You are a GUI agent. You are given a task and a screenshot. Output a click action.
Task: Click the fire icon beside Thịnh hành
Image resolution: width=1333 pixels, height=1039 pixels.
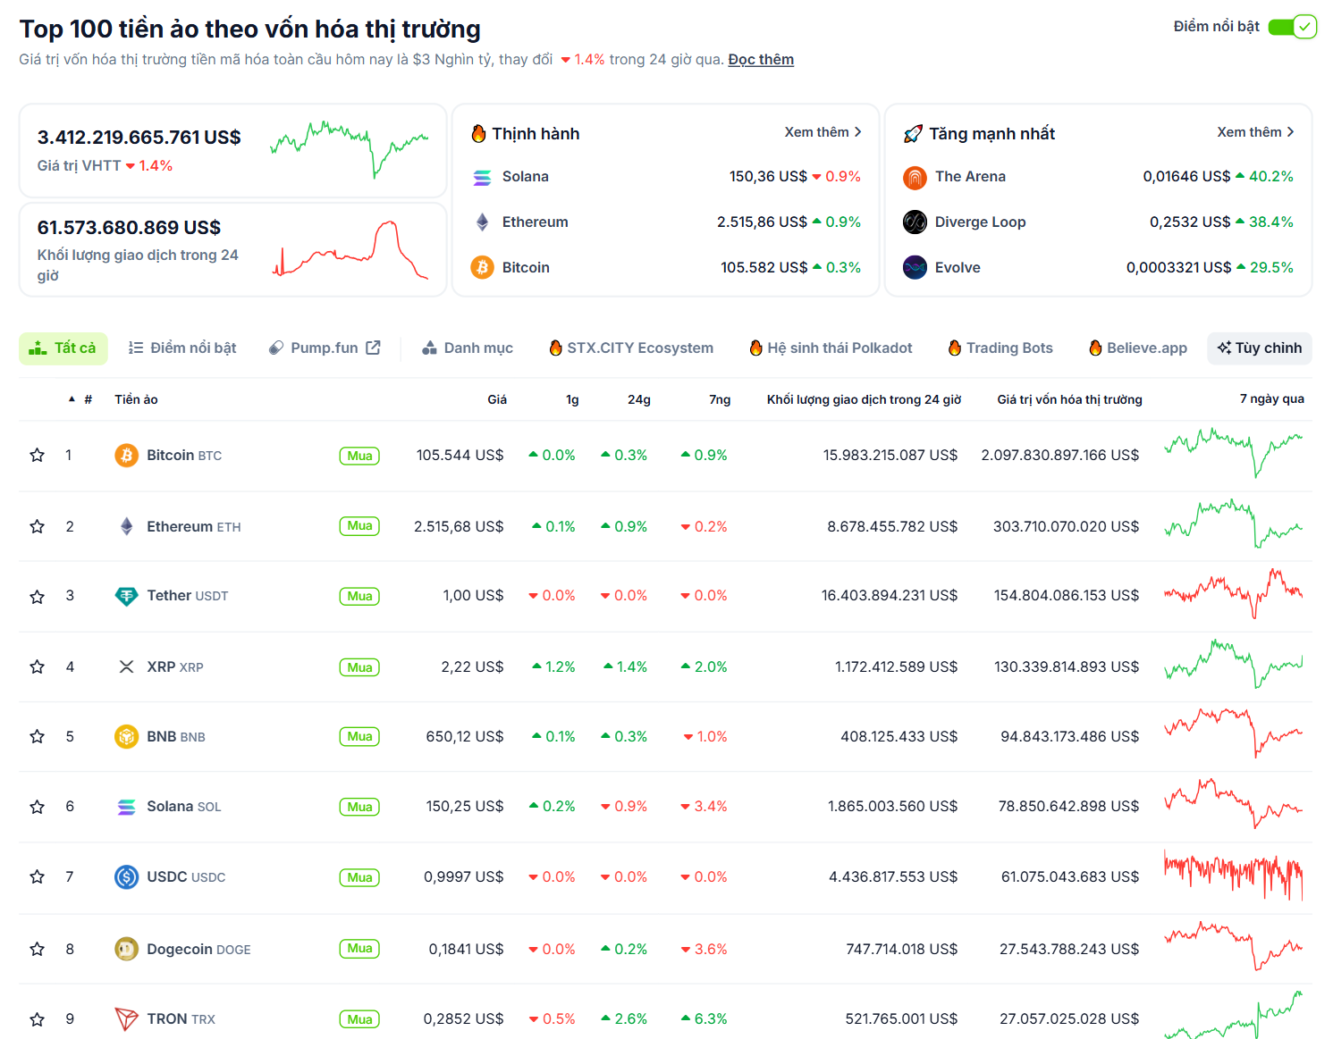(478, 134)
